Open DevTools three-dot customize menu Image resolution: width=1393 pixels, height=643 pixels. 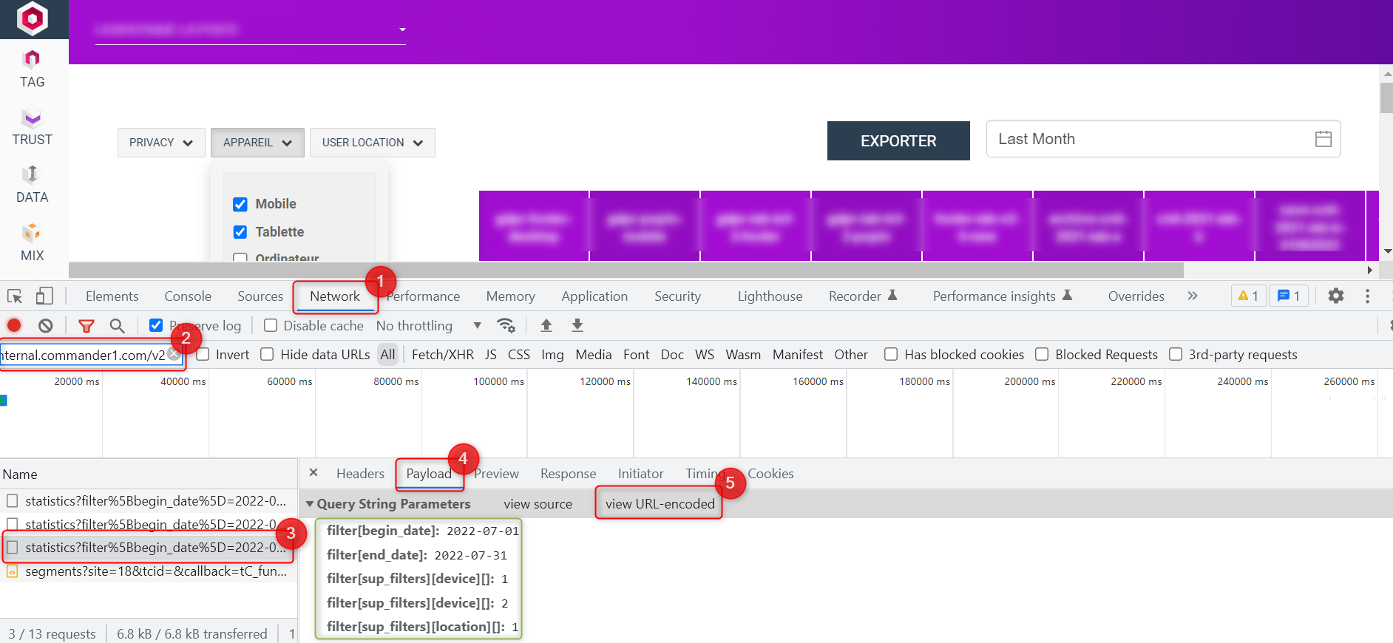click(x=1367, y=296)
